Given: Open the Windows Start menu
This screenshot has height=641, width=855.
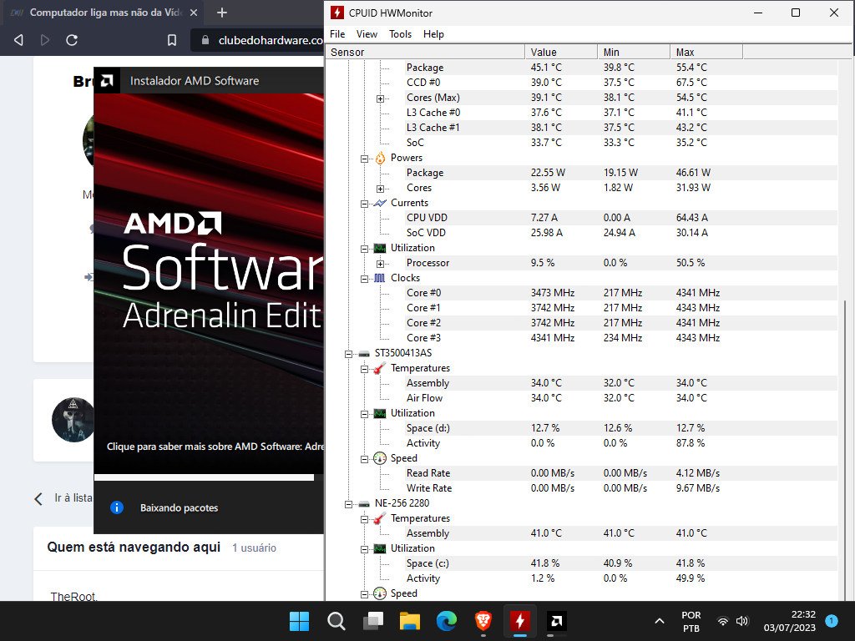Looking at the screenshot, I should 300,621.
